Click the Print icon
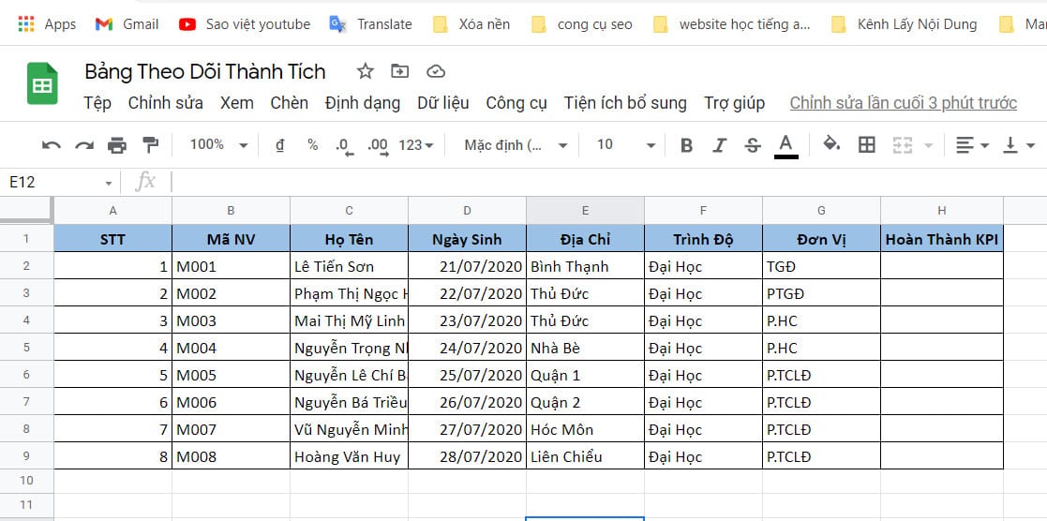The image size is (1047, 521). pos(117,145)
